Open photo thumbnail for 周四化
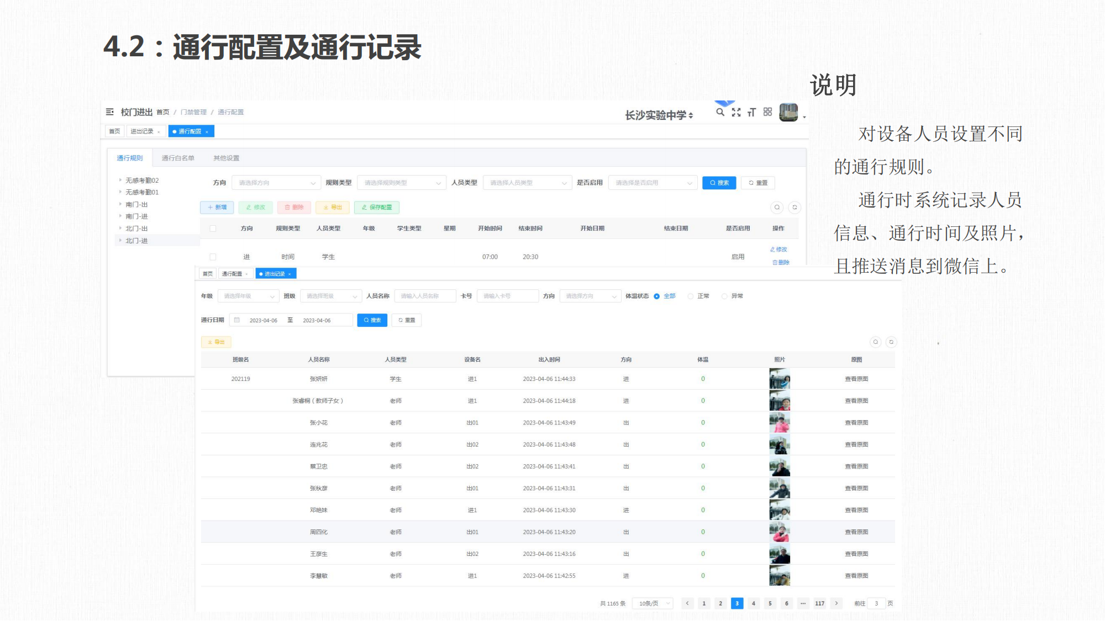Viewport: 1105px width, 621px height. [780, 532]
